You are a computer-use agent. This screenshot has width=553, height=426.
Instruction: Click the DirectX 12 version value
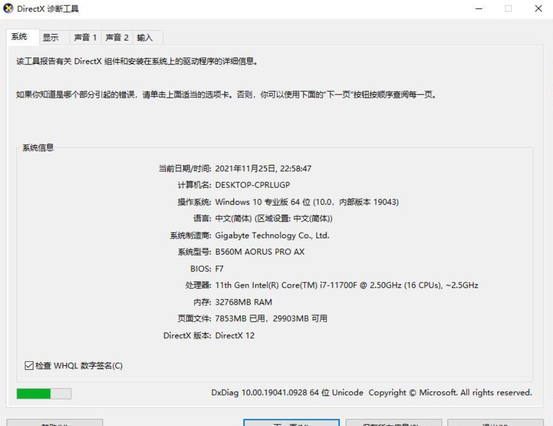[235, 335]
